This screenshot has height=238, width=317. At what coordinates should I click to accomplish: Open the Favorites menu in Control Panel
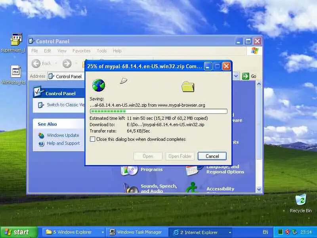pos(82,51)
